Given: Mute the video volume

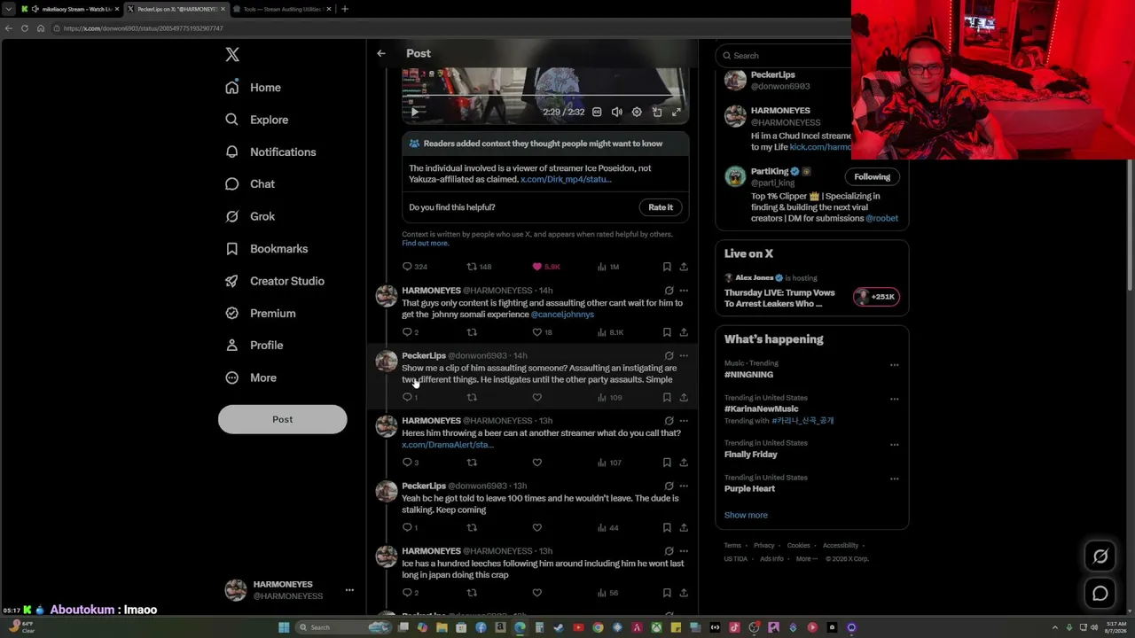Looking at the screenshot, I should 617,112.
